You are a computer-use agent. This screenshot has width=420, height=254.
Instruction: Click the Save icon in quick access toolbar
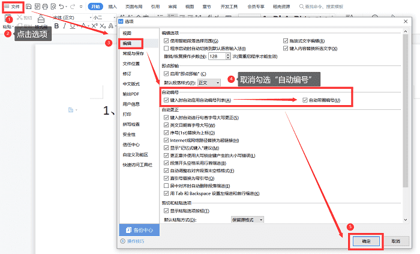pos(29,7)
